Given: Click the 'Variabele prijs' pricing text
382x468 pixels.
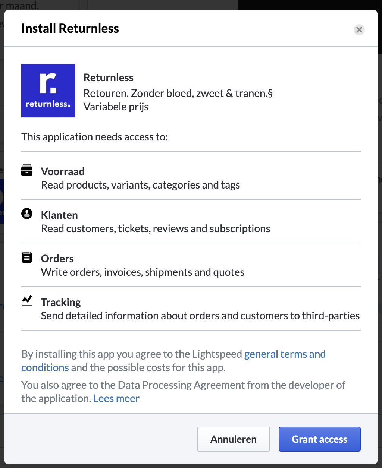Looking at the screenshot, I should click(x=116, y=107).
